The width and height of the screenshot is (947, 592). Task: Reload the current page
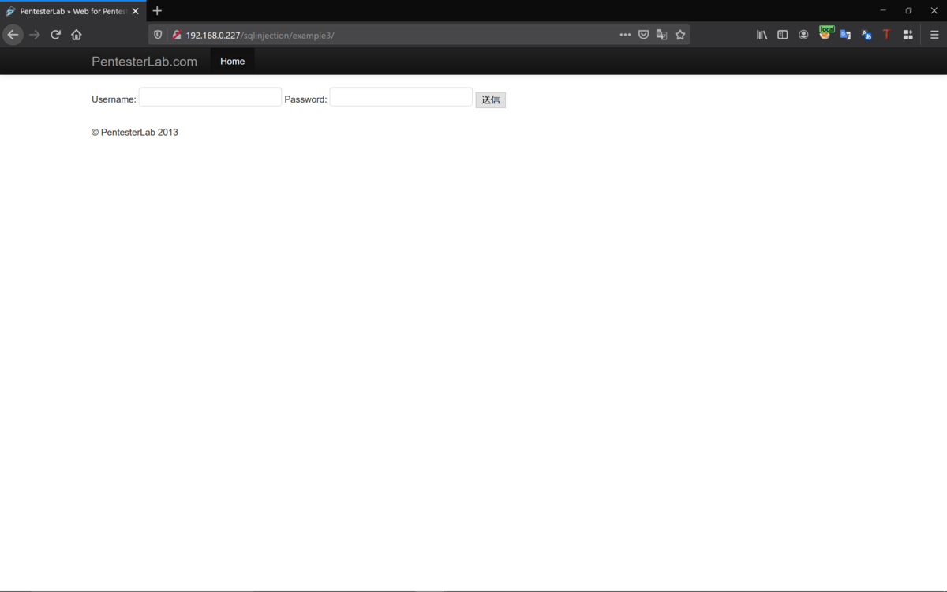[x=55, y=35]
